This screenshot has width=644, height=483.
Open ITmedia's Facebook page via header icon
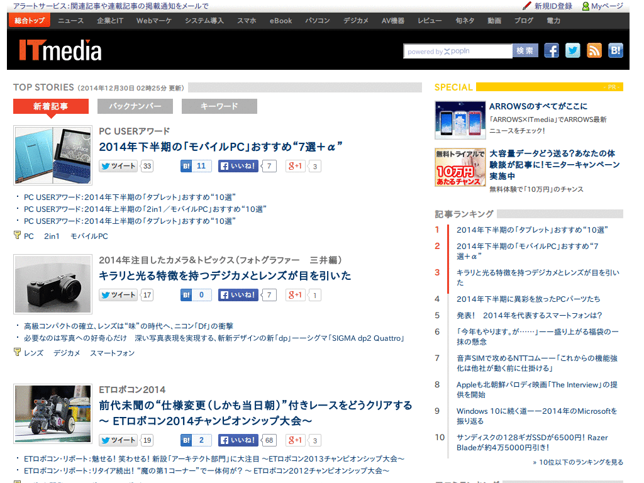coord(552,50)
